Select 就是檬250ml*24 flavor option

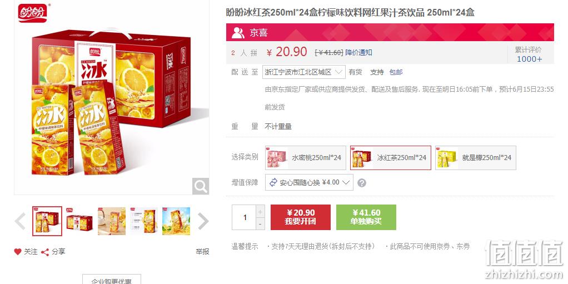(475, 158)
